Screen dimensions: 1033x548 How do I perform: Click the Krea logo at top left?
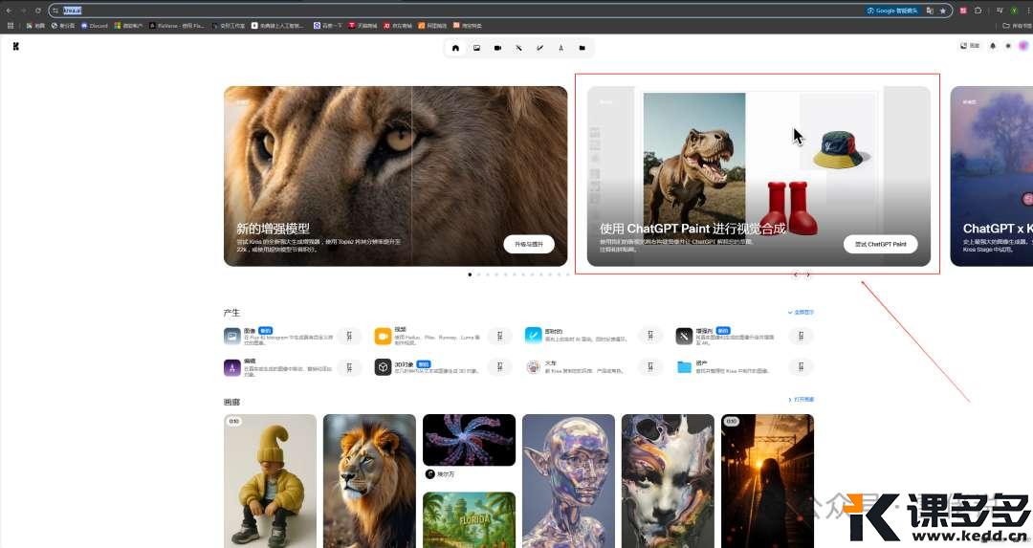[16, 46]
